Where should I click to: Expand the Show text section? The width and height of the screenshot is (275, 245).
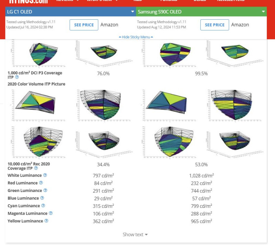pos(135,234)
